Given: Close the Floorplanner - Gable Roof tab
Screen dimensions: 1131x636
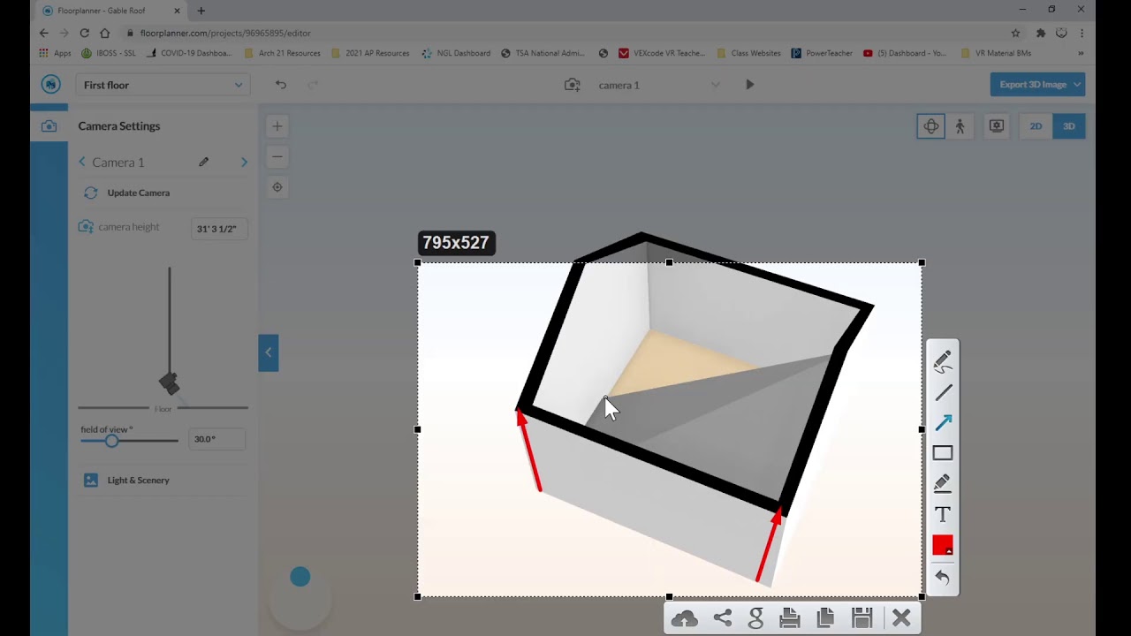Looking at the screenshot, I should [x=177, y=11].
